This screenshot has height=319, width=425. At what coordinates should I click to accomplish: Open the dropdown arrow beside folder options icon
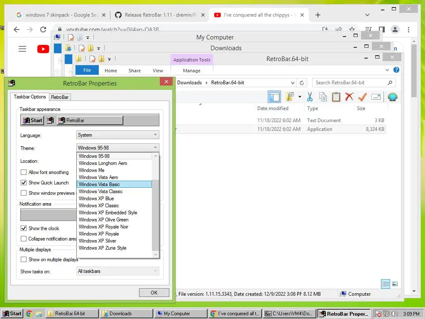300,96
